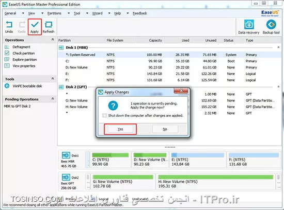Click the Refresh toolbar icon
The width and height of the screenshot is (284, 210).
coord(49,24)
